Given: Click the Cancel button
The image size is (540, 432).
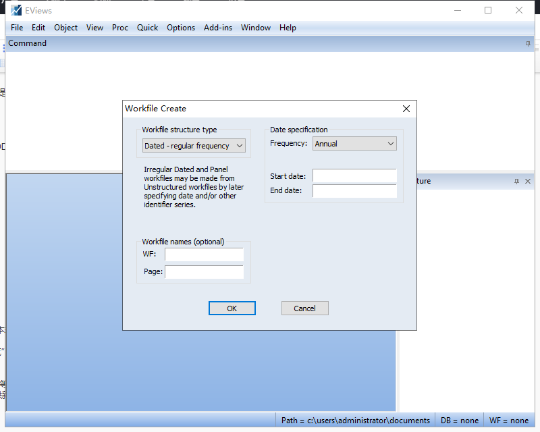Looking at the screenshot, I should tap(305, 308).
